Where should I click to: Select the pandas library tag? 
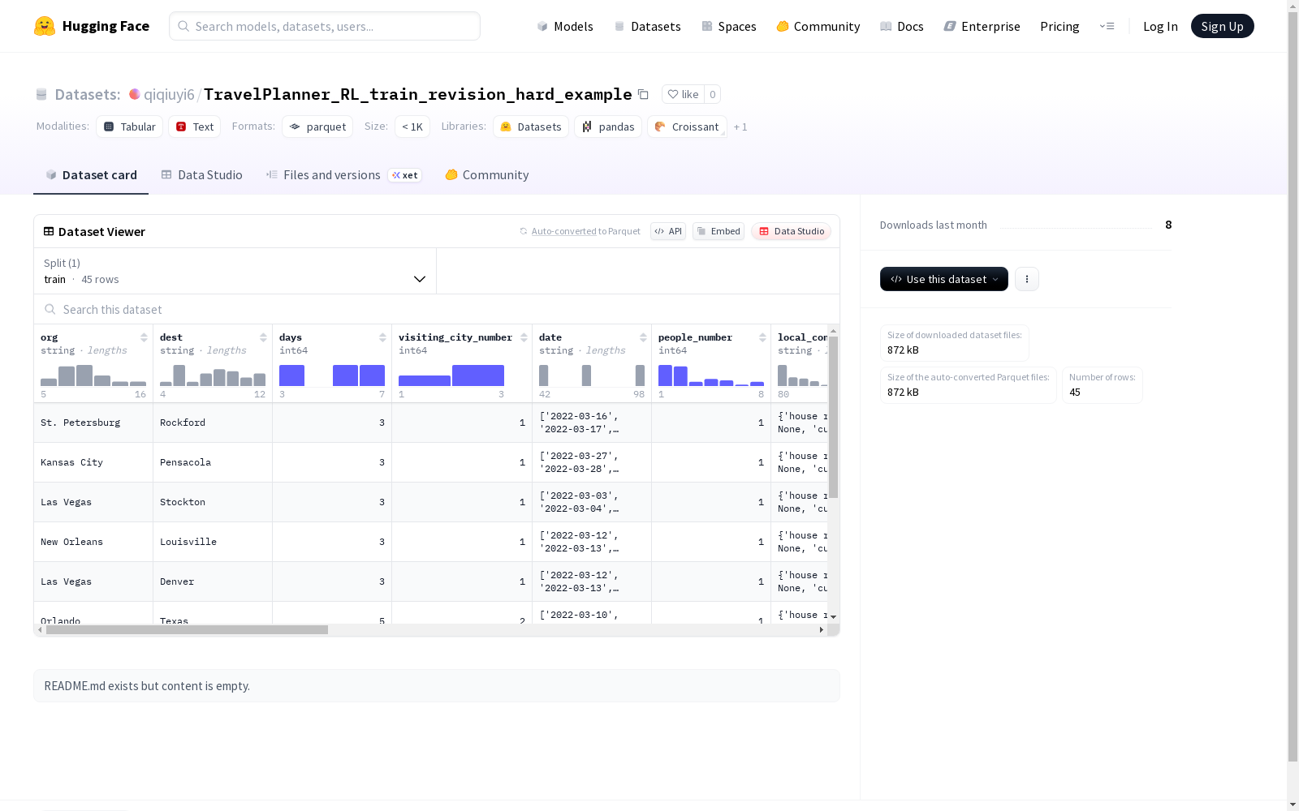[x=608, y=127]
